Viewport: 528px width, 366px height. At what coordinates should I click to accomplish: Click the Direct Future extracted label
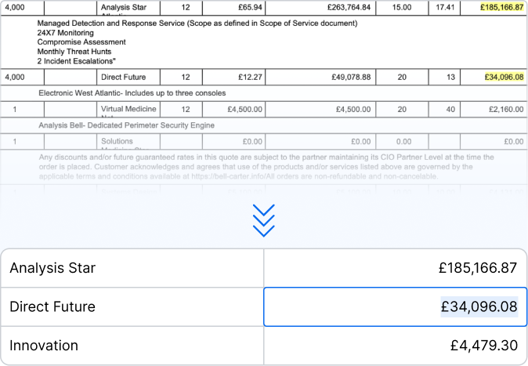pyautogui.click(x=53, y=306)
